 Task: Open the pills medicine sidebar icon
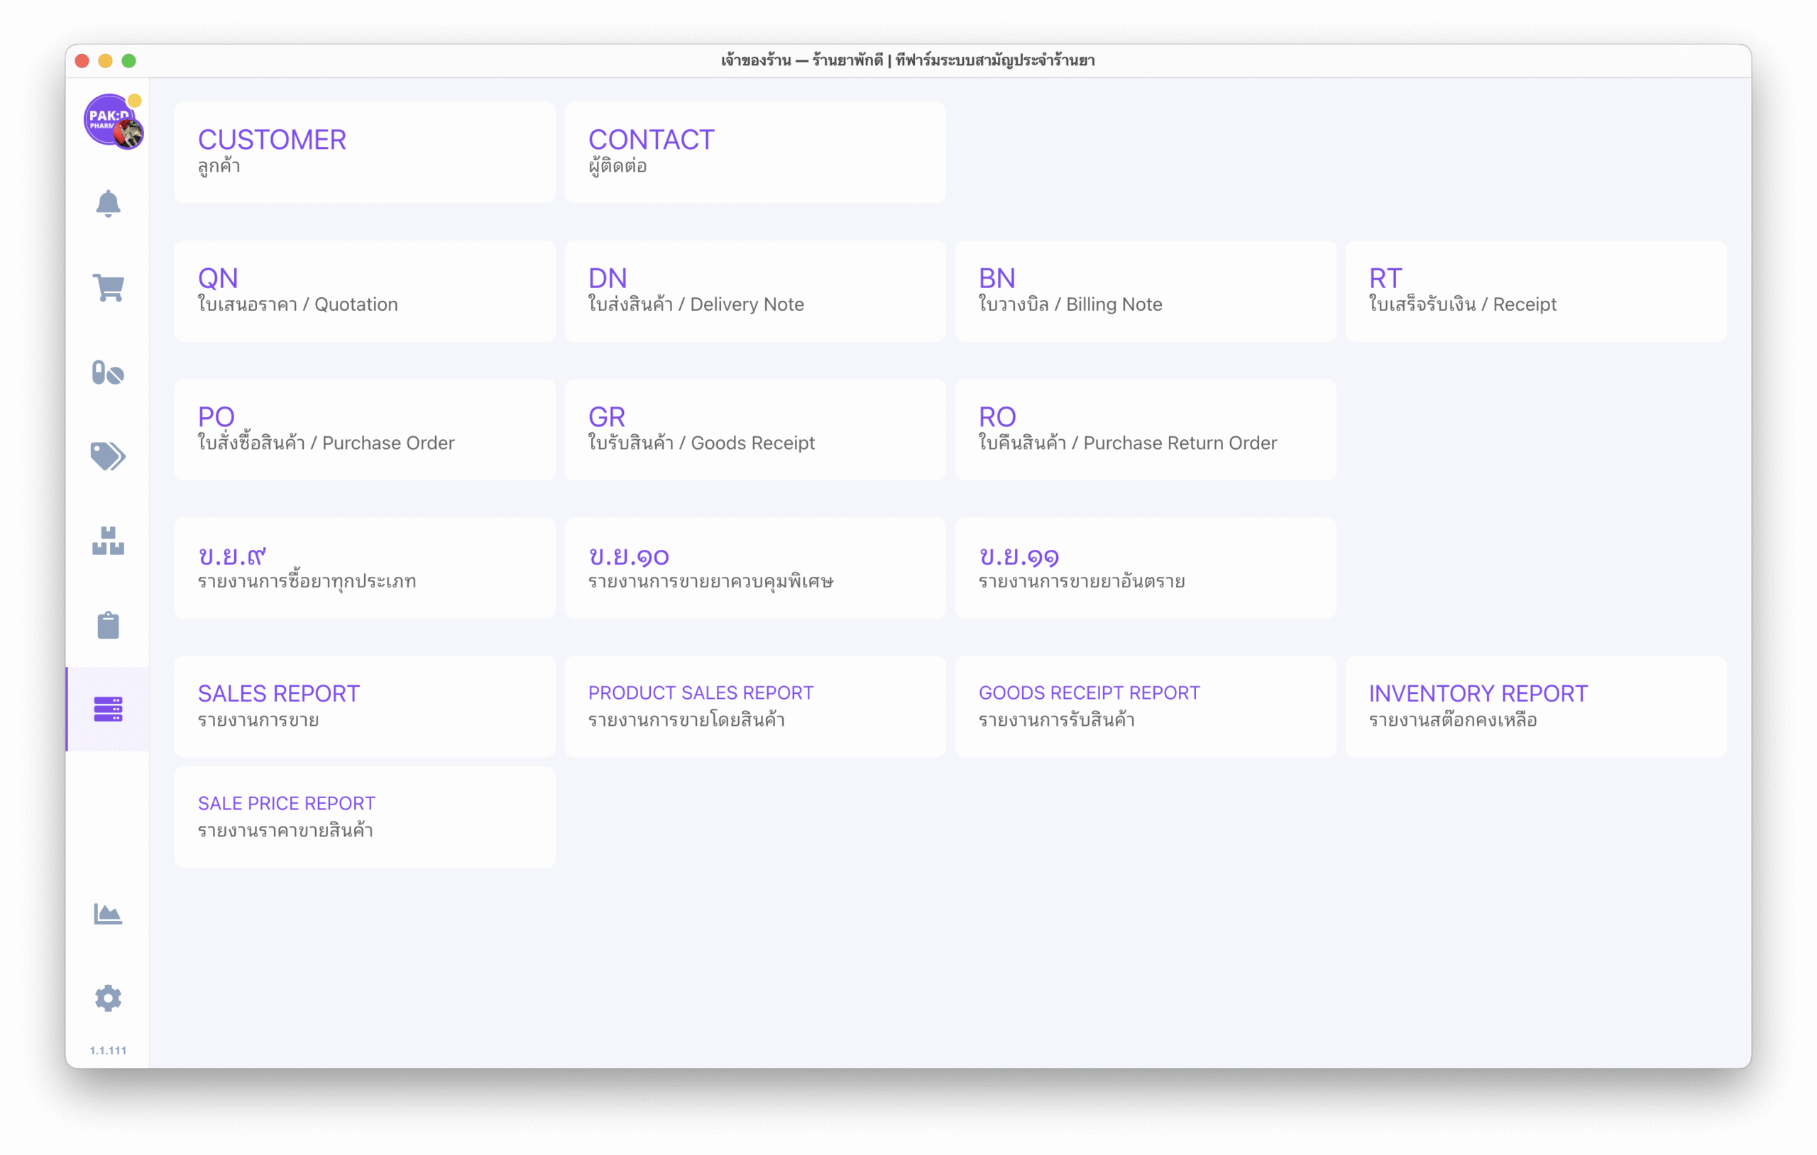pyautogui.click(x=108, y=372)
